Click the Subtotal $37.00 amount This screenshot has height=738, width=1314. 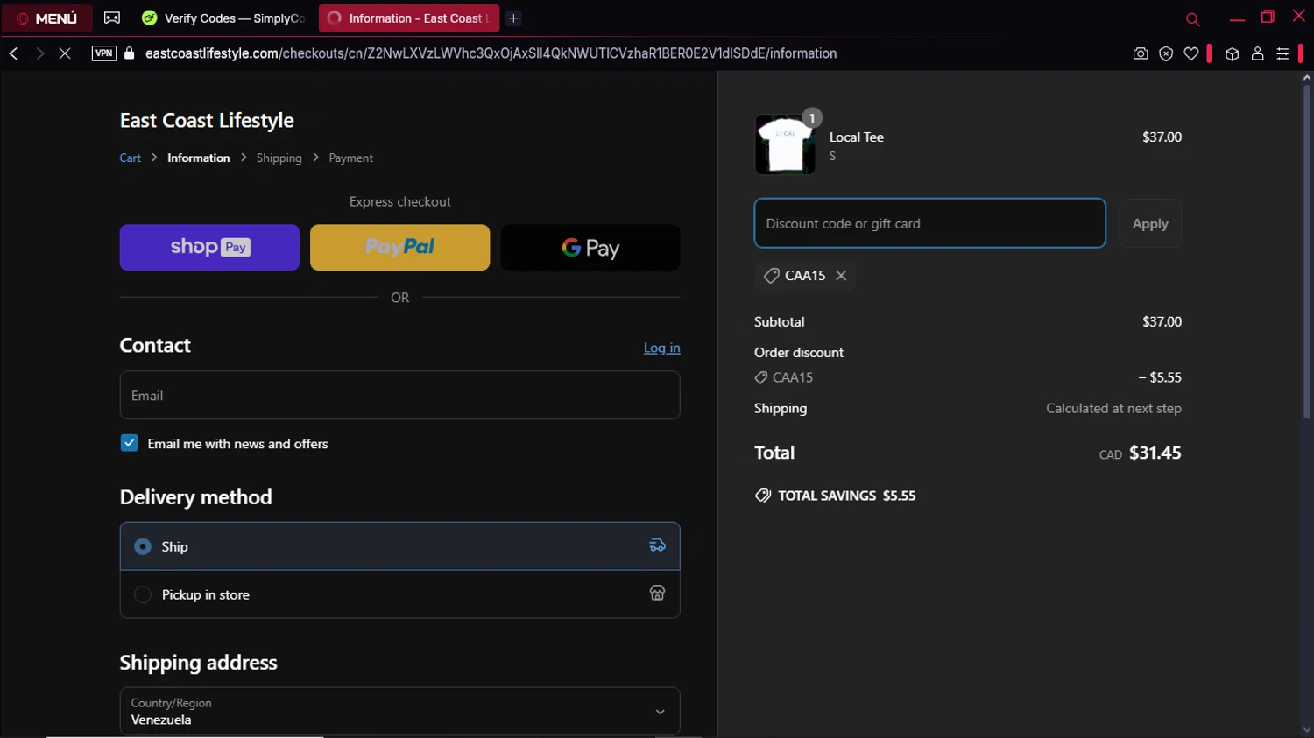tap(1162, 321)
